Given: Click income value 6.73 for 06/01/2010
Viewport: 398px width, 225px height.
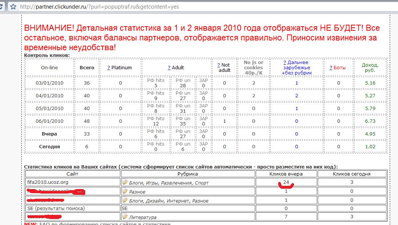Looking at the screenshot, I should point(370,121).
